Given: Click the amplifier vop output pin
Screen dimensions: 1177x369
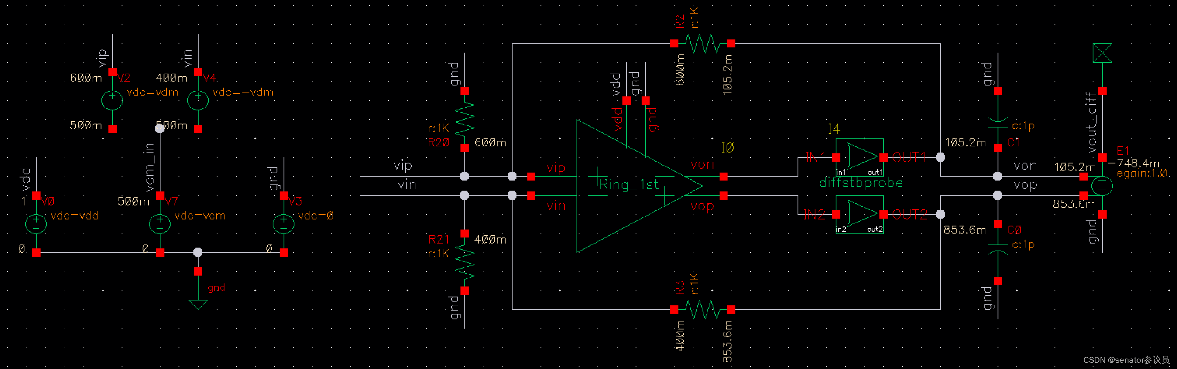Looking at the screenshot, I should click(x=724, y=196).
